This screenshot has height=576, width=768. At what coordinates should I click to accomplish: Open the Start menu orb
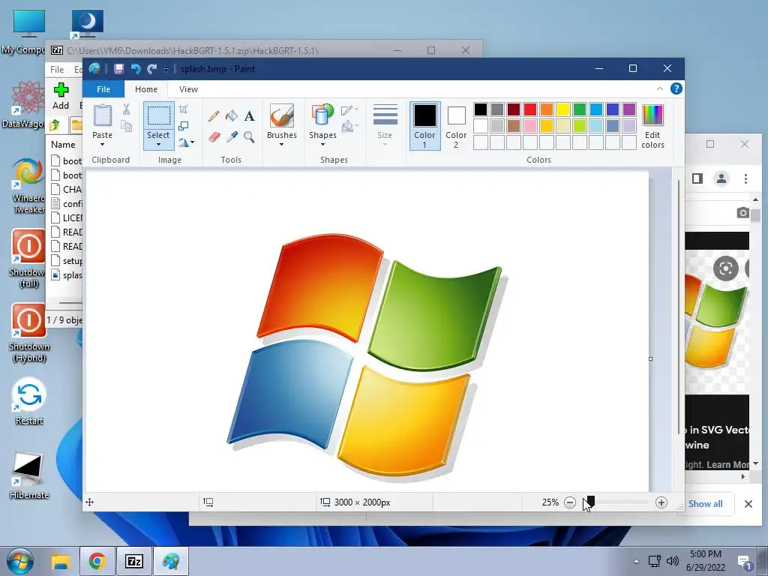point(20,561)
